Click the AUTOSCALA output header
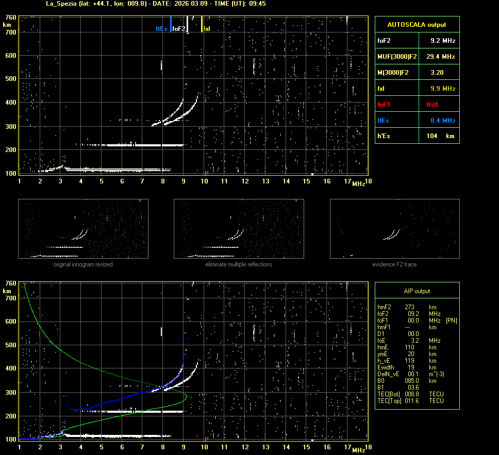This screenshot has width=499, height=455. click(417, 24)
